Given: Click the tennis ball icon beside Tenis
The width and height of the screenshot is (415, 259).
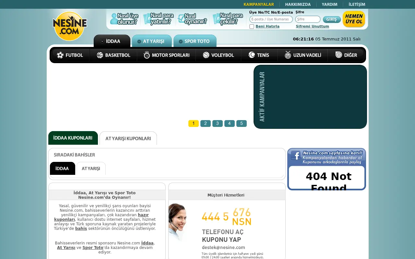Looking at the screenshot, I should 252,55.
